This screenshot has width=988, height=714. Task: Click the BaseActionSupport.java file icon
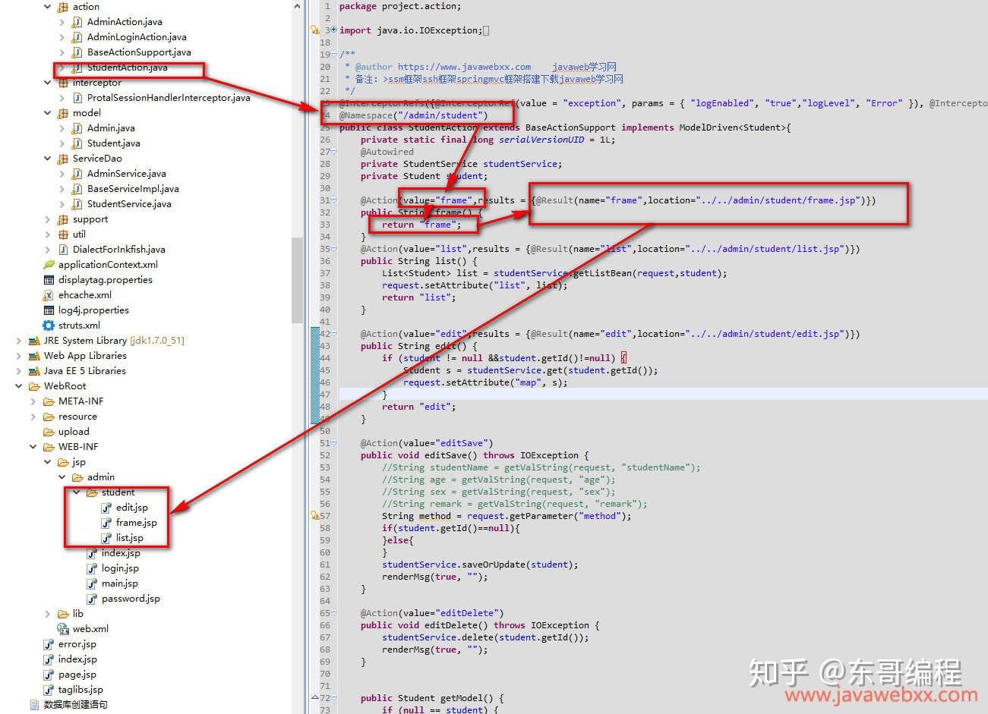coord(77,52)
